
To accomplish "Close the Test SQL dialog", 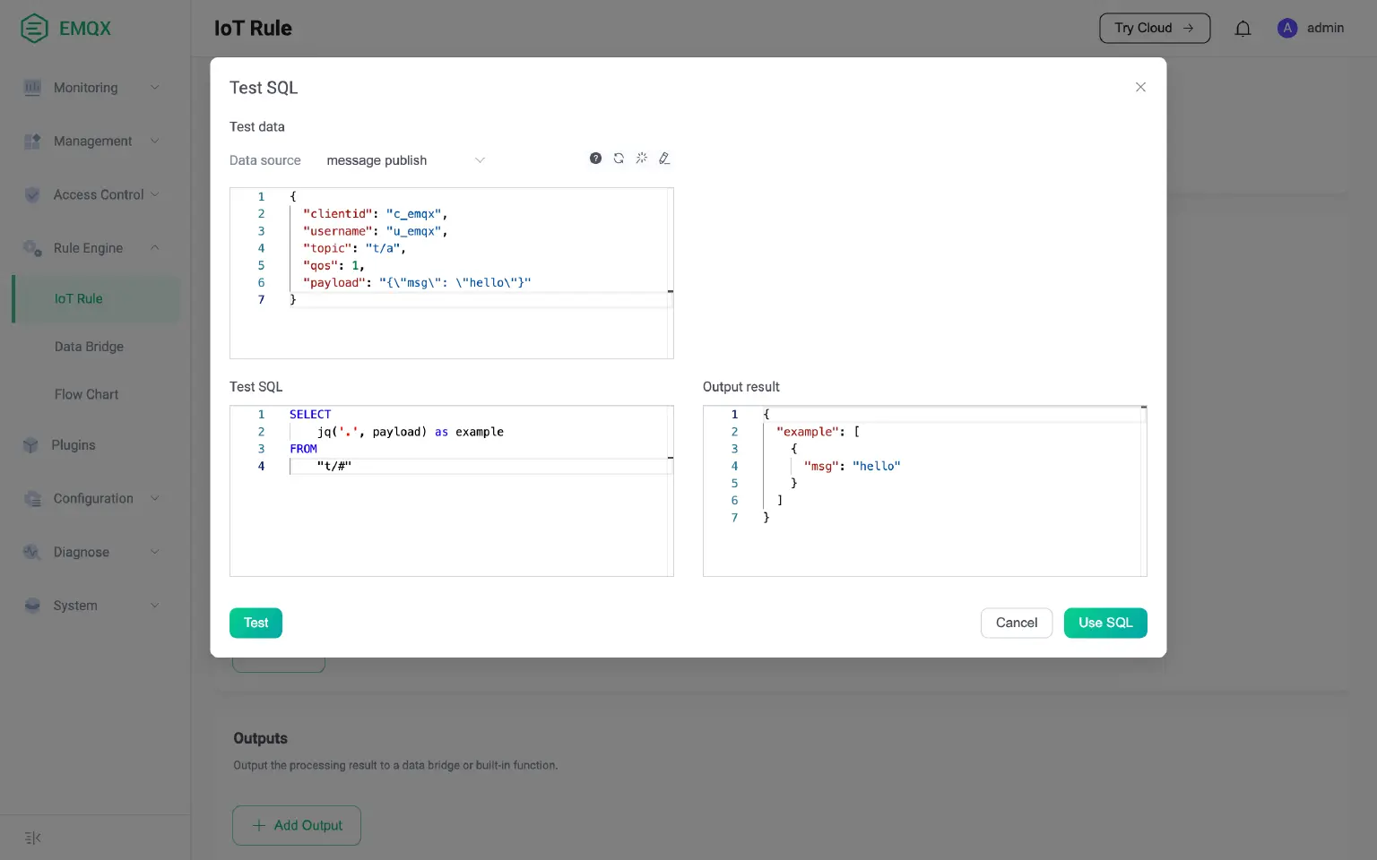I will click(1140, 87).
